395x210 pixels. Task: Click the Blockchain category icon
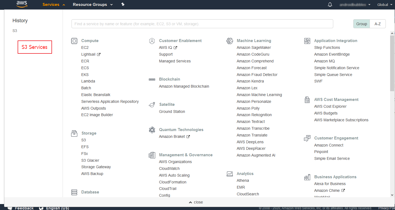click(152, 79)
